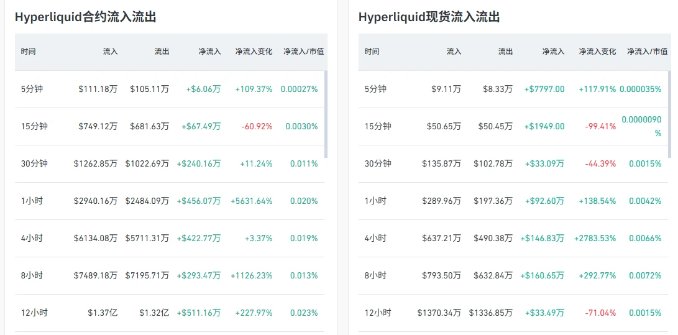Click the Hyperliquid现货流入流出 title
Screen dimensions: 678x335
pyautogui.click(x=429, y=17)
